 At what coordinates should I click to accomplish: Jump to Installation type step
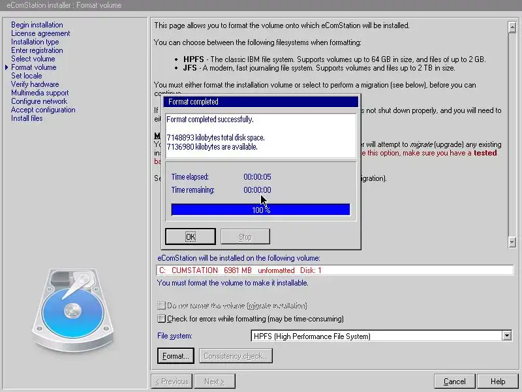[35, 42]
